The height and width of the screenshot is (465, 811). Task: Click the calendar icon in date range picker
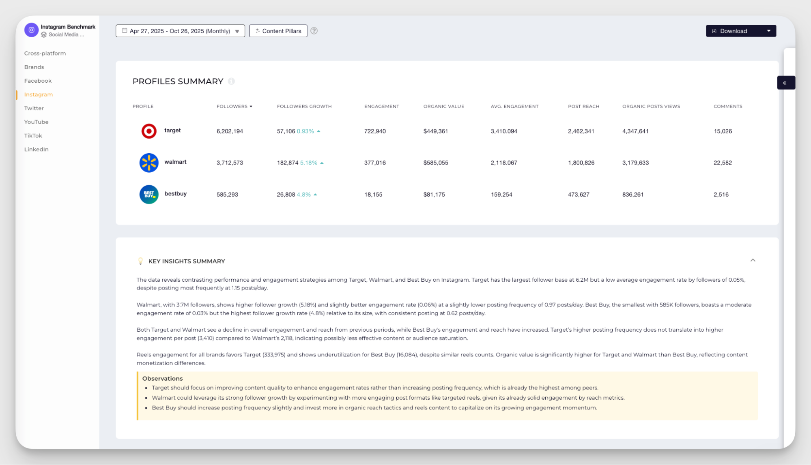tap(125, 30)
